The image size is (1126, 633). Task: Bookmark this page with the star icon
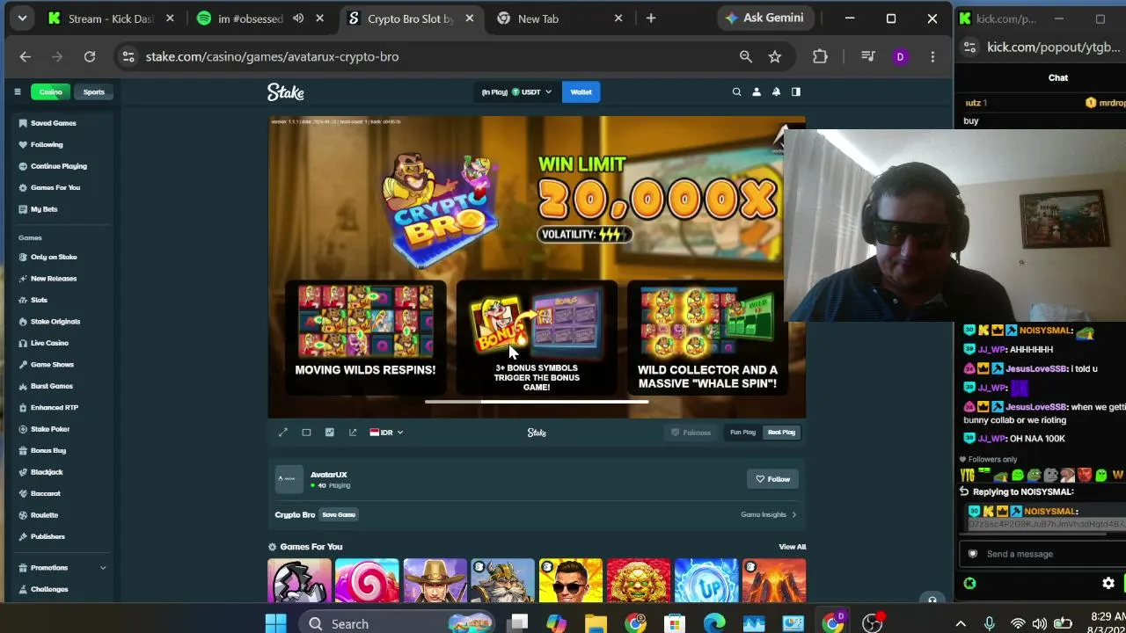(775, 56)
